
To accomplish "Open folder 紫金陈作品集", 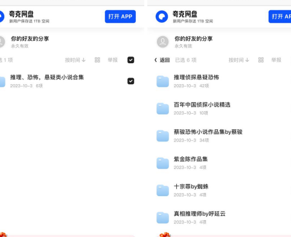I will pos(191,159).
